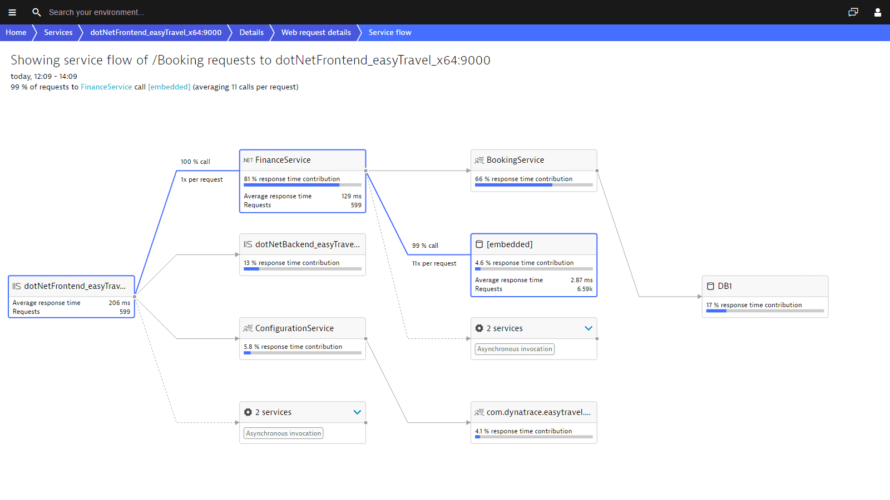The image size is (890, 500).
Task: Click [embedded] 4.6 % contribution bar
Action: click(x=534, y=269)
